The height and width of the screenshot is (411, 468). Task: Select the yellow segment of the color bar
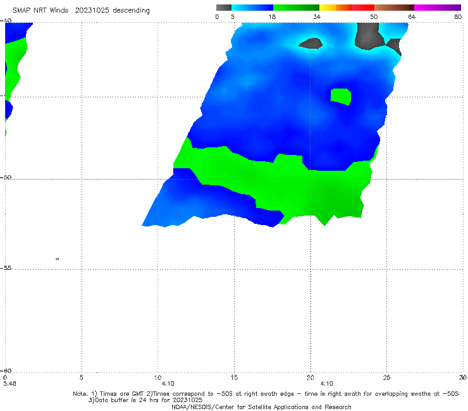point(328,8)
